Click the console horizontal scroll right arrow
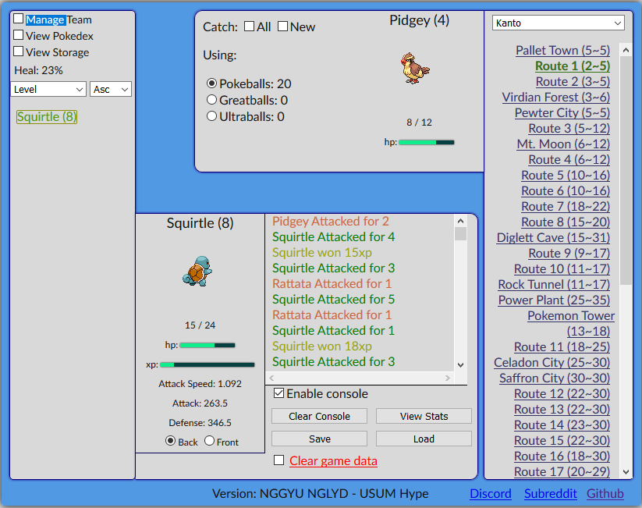Screen dimensions: 642x508 point(448,378)
